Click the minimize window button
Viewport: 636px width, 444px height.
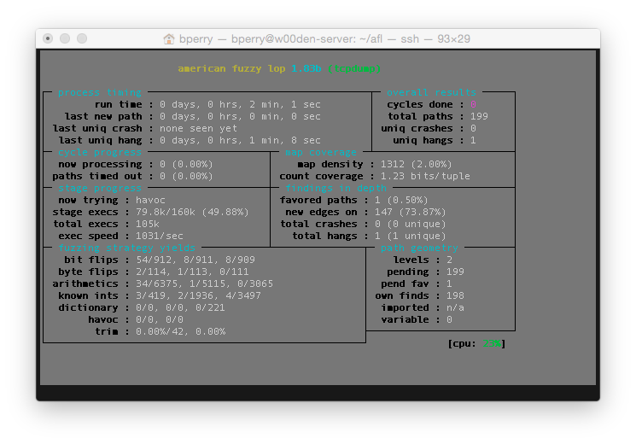click(65, 38)
